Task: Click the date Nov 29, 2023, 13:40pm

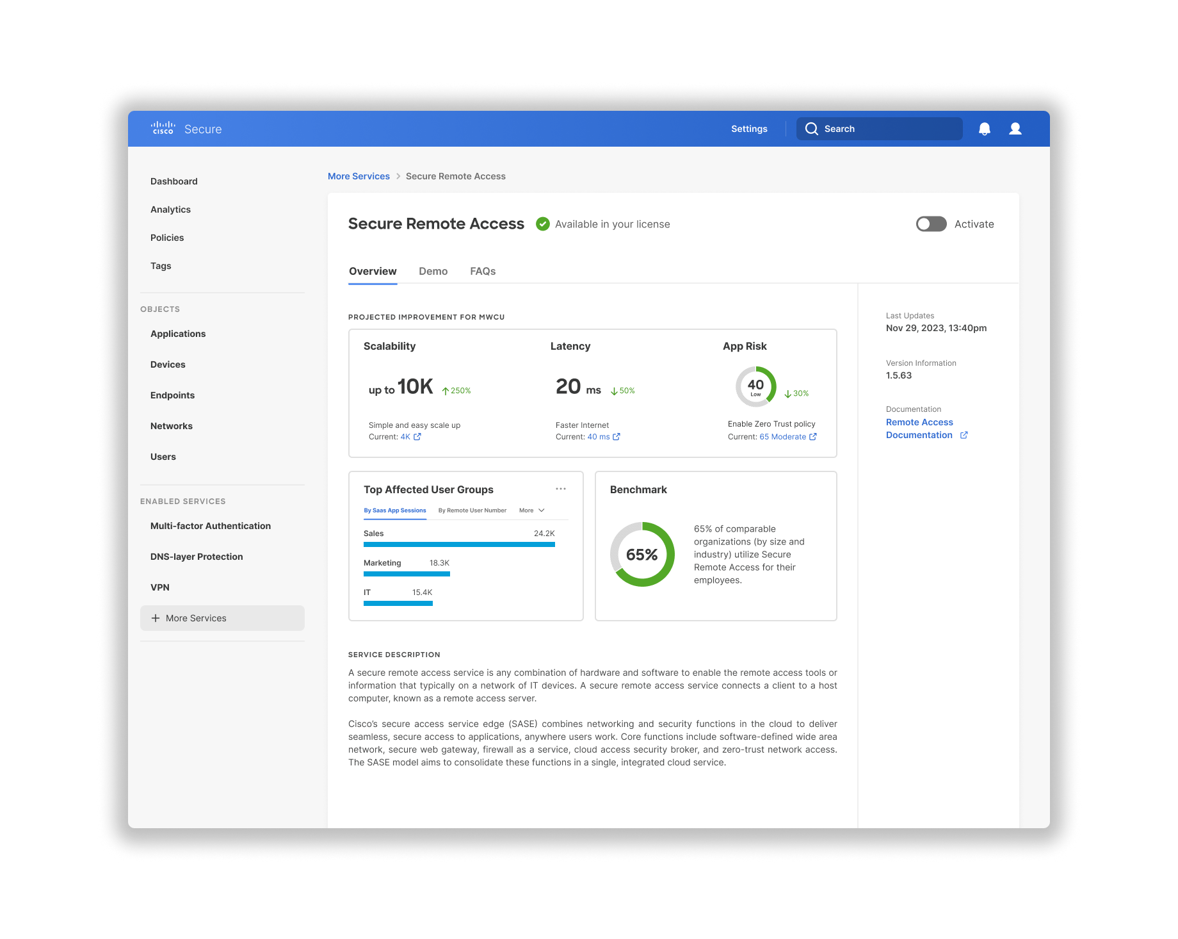Action: pyautogui.click(x=936, y=328)
